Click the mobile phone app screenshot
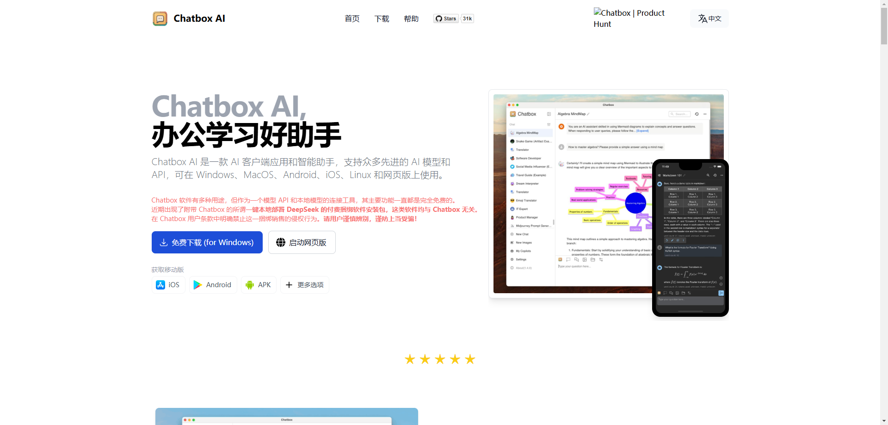888x425 pixels. tap(690, 238)
